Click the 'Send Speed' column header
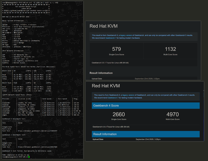 click(47, 99)
